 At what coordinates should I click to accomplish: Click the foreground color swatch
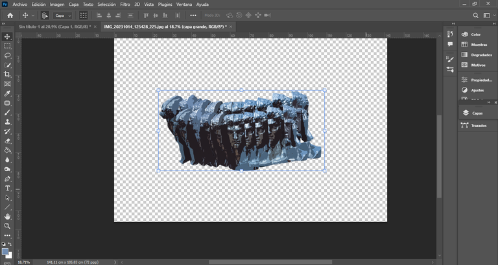pos(5,251)
